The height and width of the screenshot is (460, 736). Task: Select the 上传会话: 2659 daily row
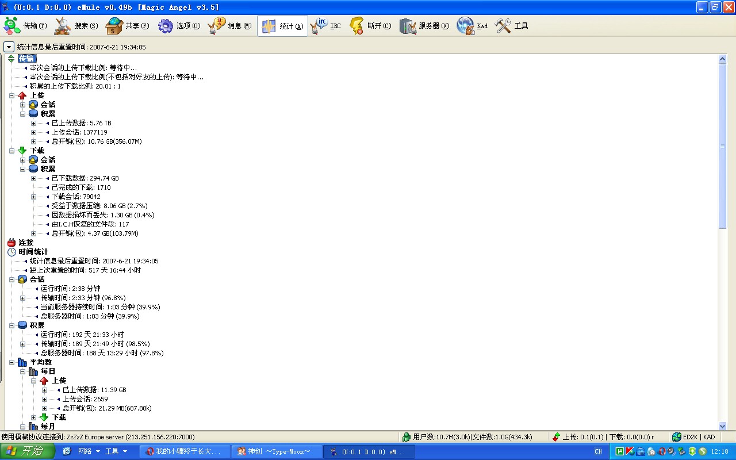tap(85, 399)
